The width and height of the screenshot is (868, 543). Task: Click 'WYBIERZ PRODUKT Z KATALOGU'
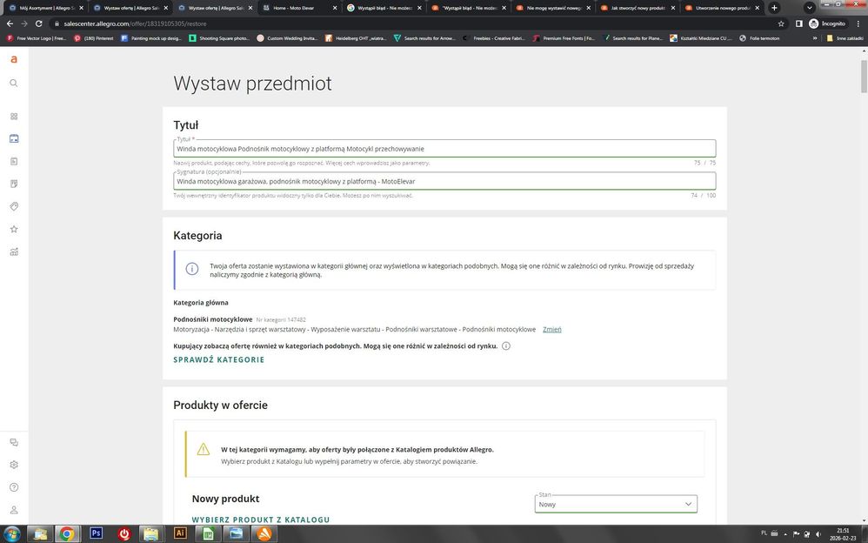(260, 520)
